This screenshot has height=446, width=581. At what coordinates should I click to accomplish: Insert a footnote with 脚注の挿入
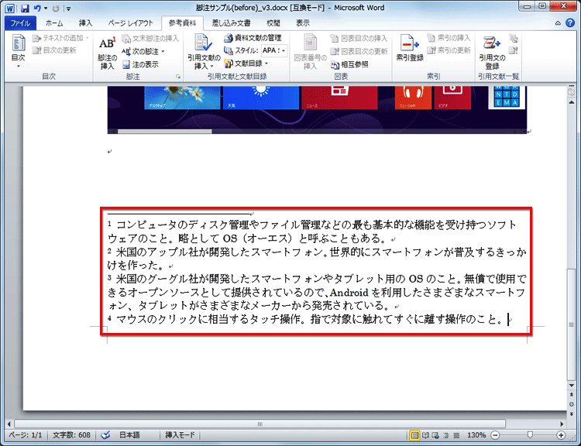pyautogui.click(x=107, y=53)
